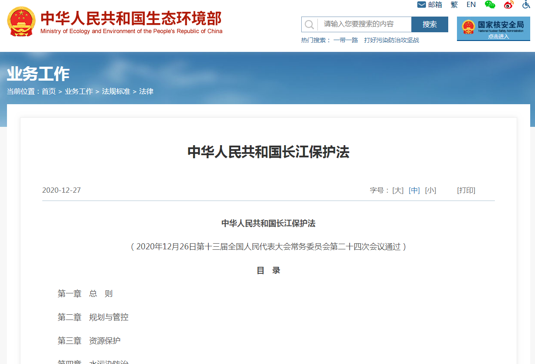Go to 首页 in the breadcrumb
The width and height of the screenshot is (535, 364).
(49, 92)
